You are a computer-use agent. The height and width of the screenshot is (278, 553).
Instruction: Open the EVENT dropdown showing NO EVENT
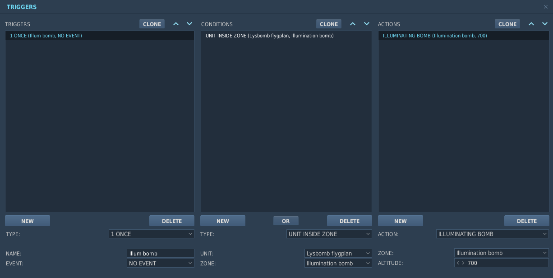coord(161,263)
